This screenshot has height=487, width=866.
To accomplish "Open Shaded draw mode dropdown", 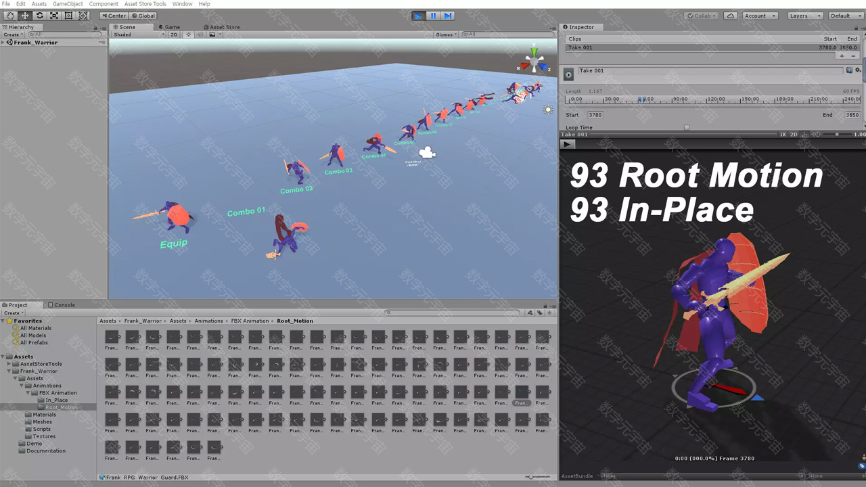I will pyautogui.click(x=138, y=34).
